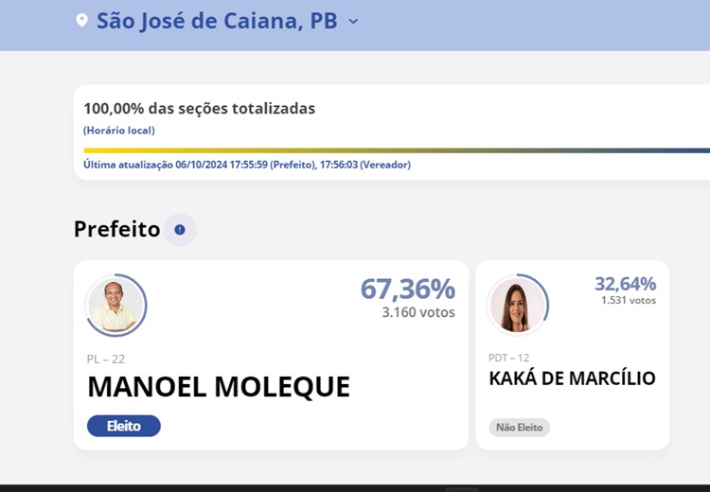Screen dimensions: 710x492
Task: Click the Não Eleito badge
Action: click(x=519, y=428)
